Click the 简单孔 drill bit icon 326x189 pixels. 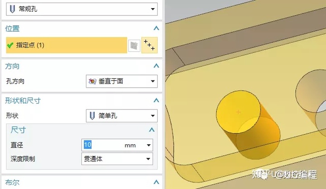[92, 115]
